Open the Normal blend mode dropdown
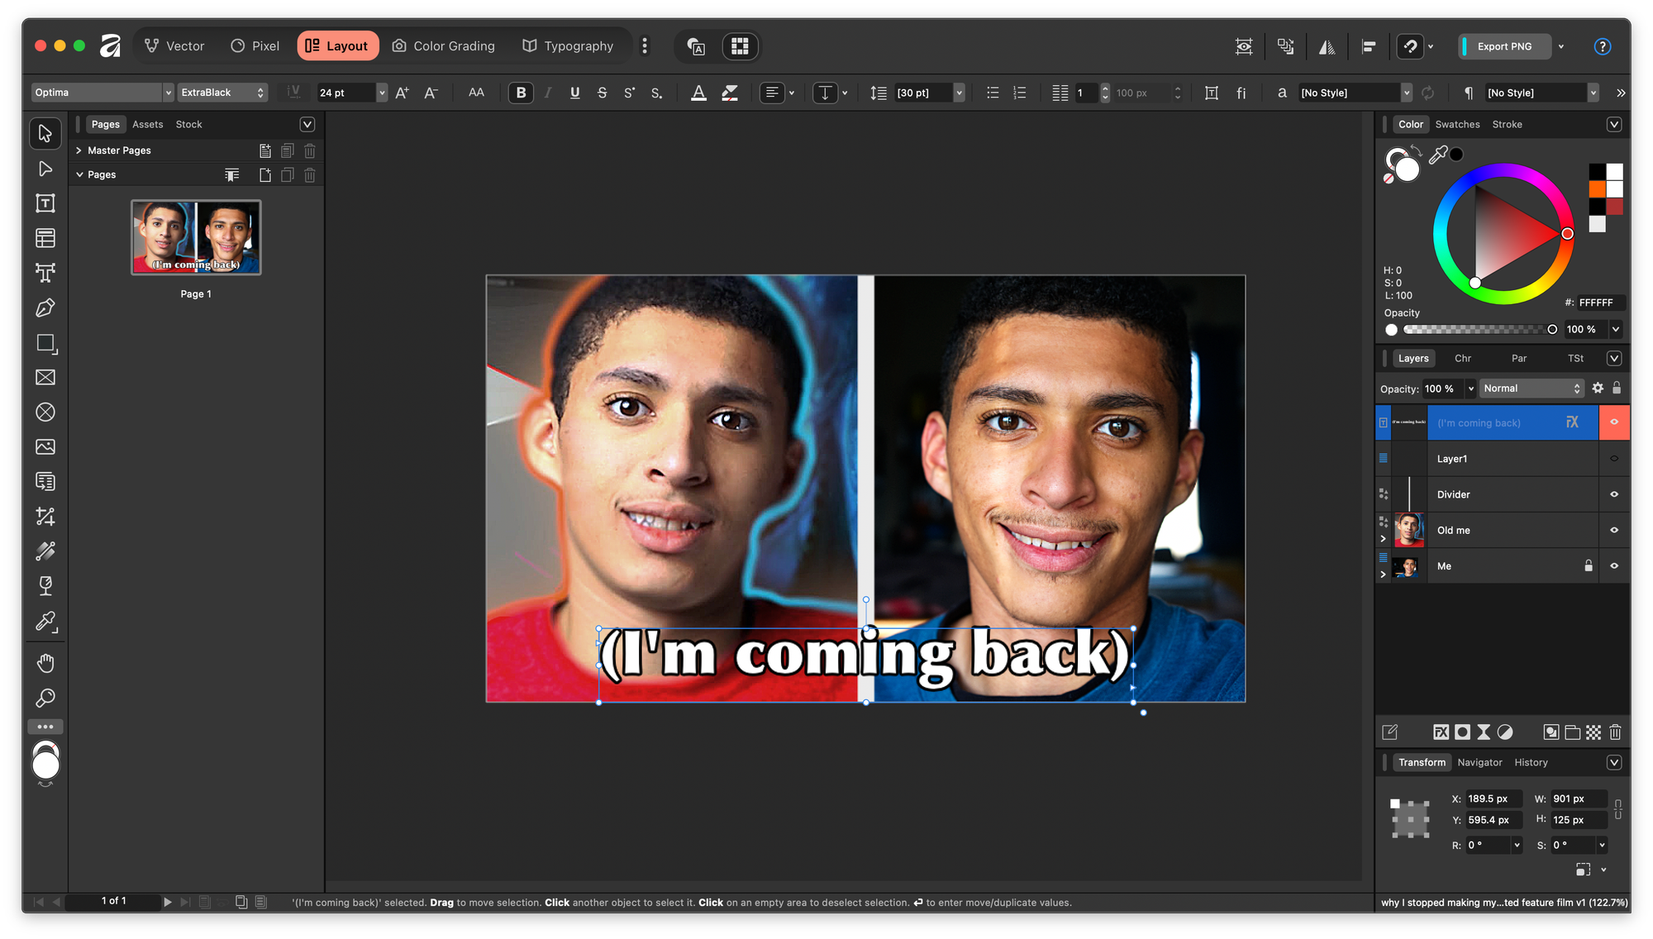The width and height of the screenshot is (1653, 939). pos(1531,388)
